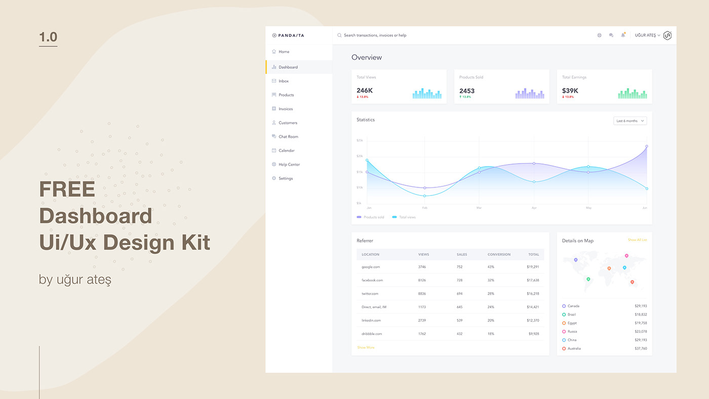This screenshot has height=399, width=709.
Task: Click the orange map pin over Egypt
Action: [609, 268]
